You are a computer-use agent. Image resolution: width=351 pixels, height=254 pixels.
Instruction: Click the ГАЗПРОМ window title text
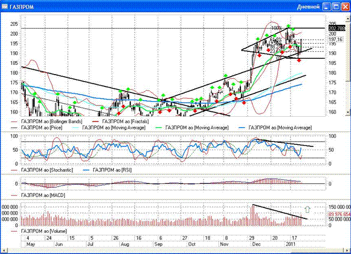22,7
